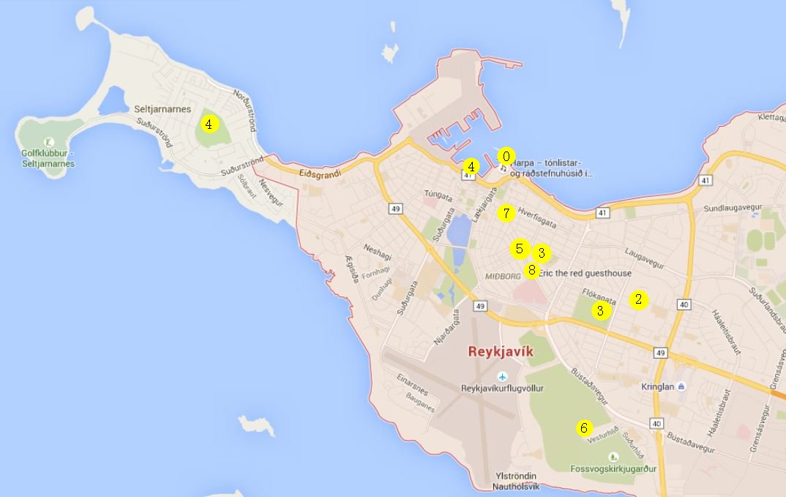Screen dimensions: 786x497
Task: Open the Kringlan shopping mall icon
Action: click(681, 386)
